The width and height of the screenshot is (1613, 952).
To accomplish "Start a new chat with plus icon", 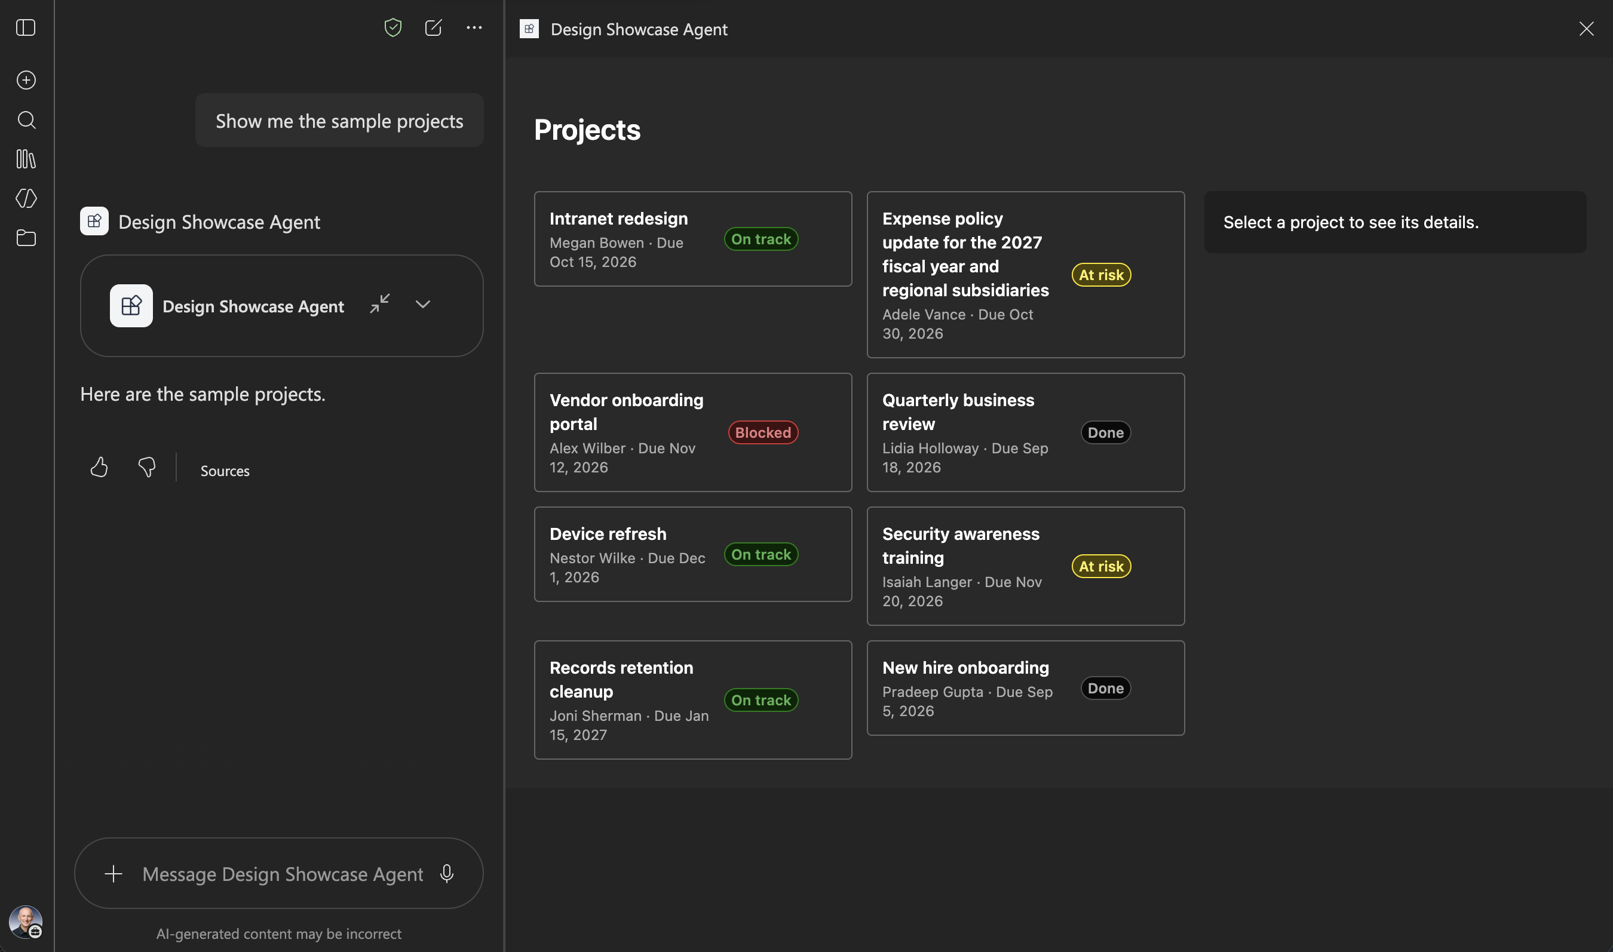I will [x=26, y=80].
